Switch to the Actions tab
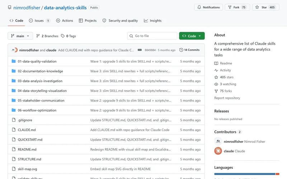 (x=65, y=21)
